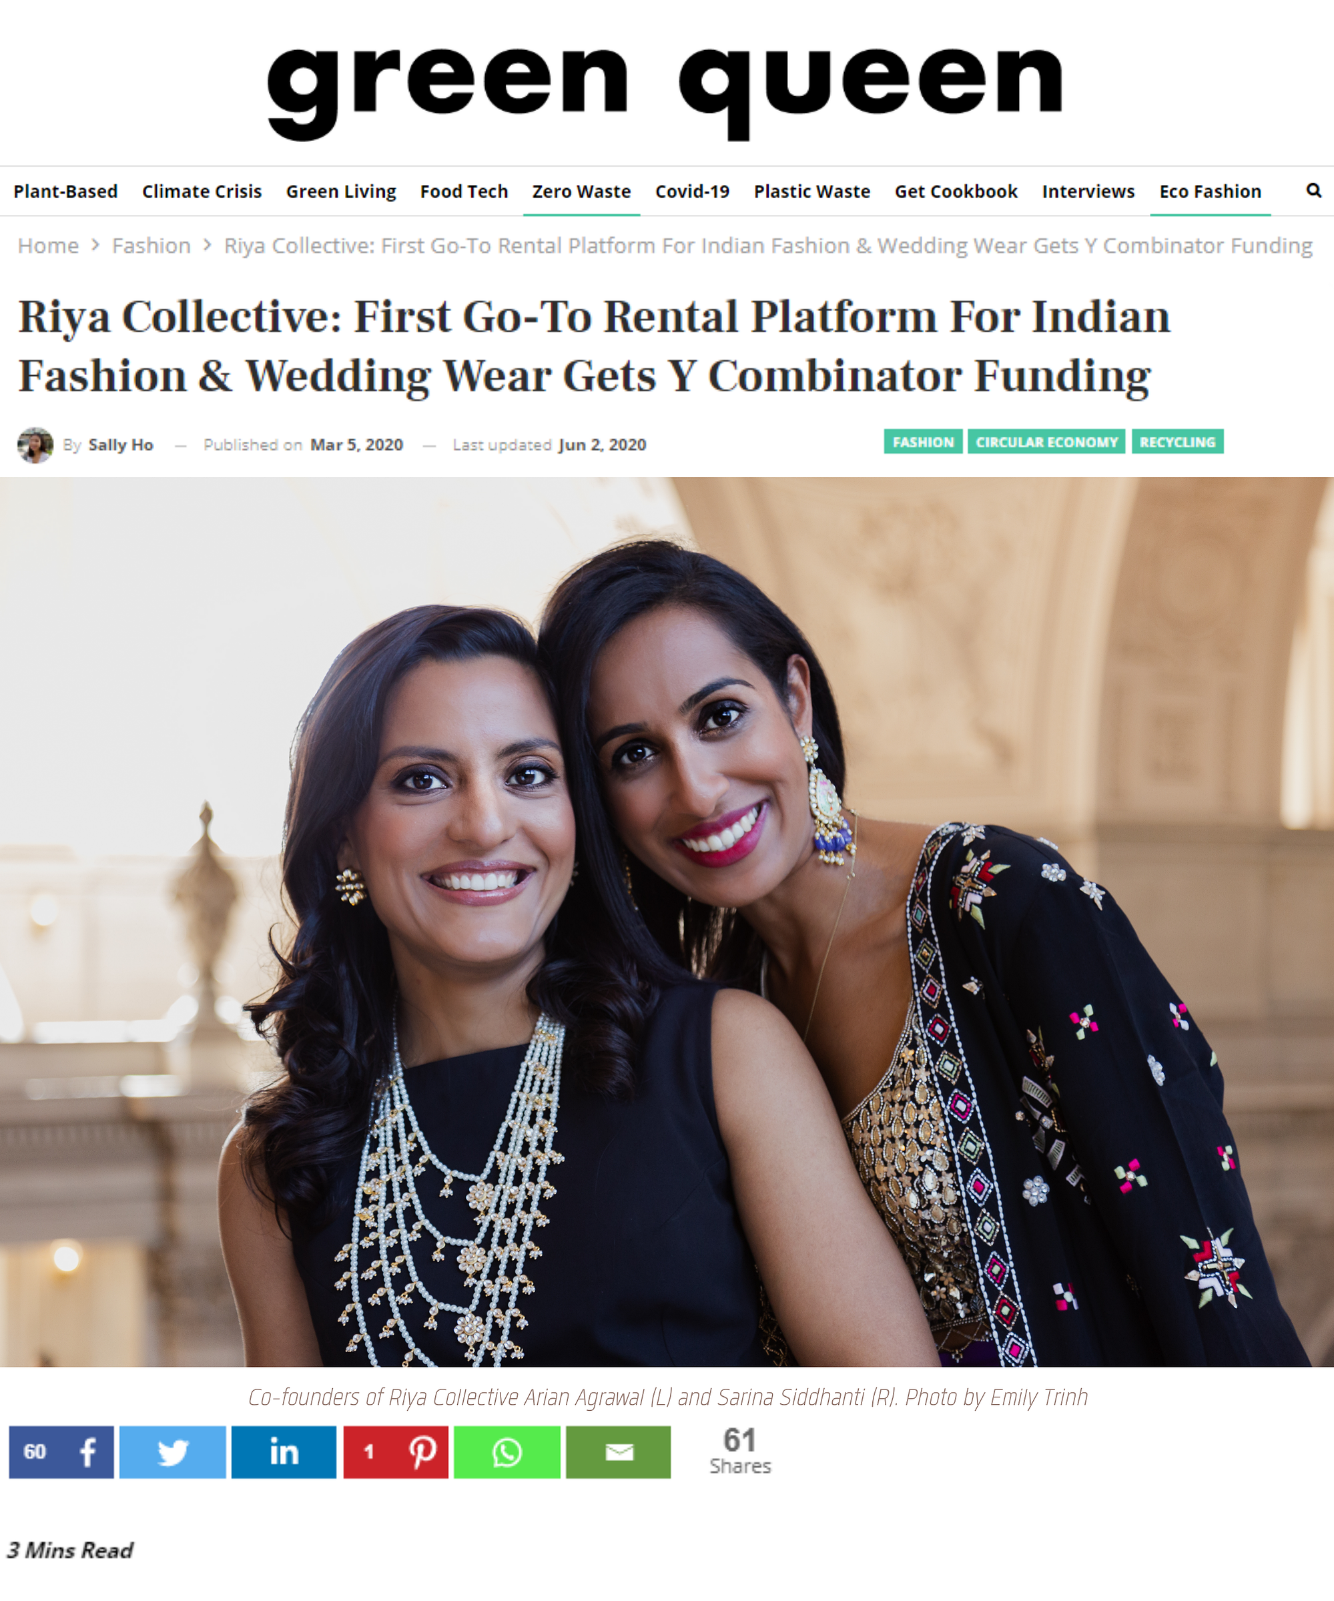Share article via Twitter bird icon
The height and width of the screenshot is (1601, 1334).
(173, 1452)
